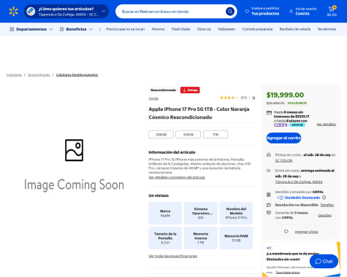This screenshot has width=347, height=277.
Task: Click the delivery method badge icon
Action: (x=31, y=12)
